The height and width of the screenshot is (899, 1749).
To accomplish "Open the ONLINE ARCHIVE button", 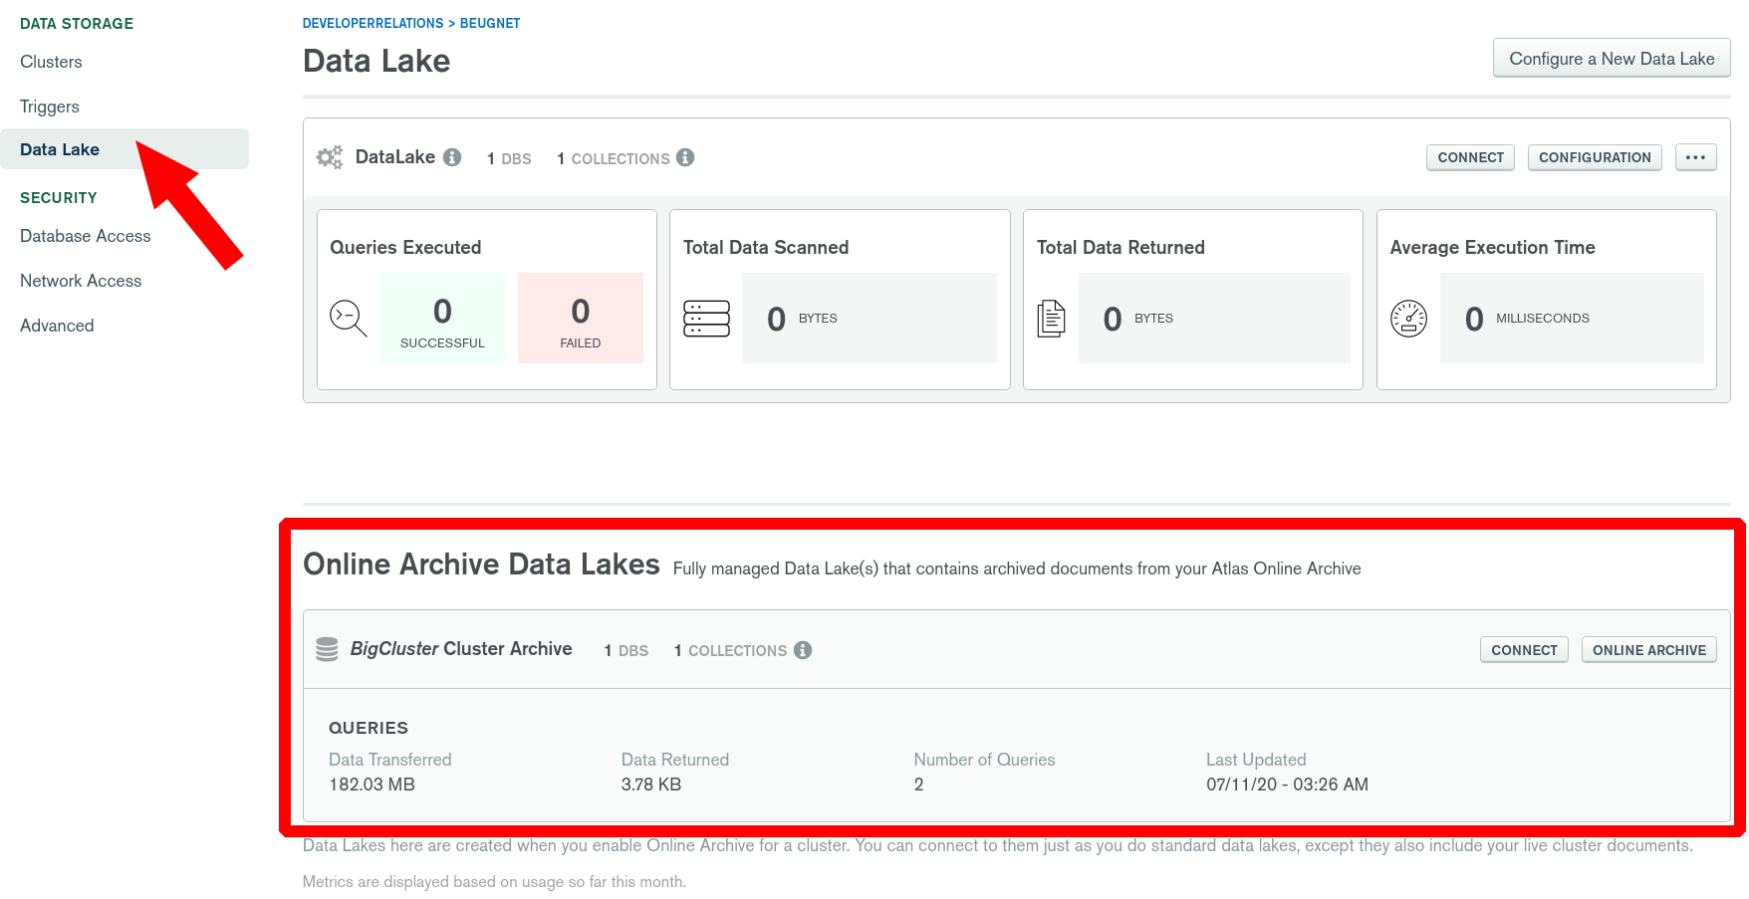I will (x=1648, y=650).
